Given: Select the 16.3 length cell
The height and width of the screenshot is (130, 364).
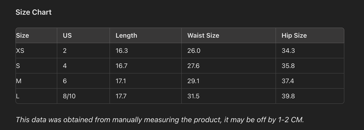Looking at the screenshot, I should coord(122,51).
